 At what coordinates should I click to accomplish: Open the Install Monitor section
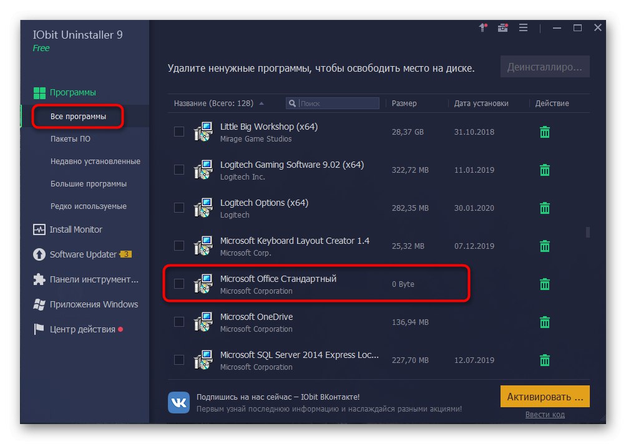click(75, 229)
